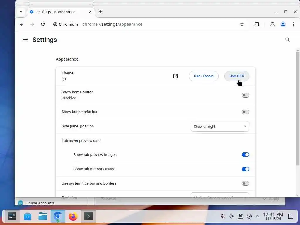This screenshot has height=225, width=300.
Task: Go back to the previous page
Action: pyautogui.click(x=22, y=24)
